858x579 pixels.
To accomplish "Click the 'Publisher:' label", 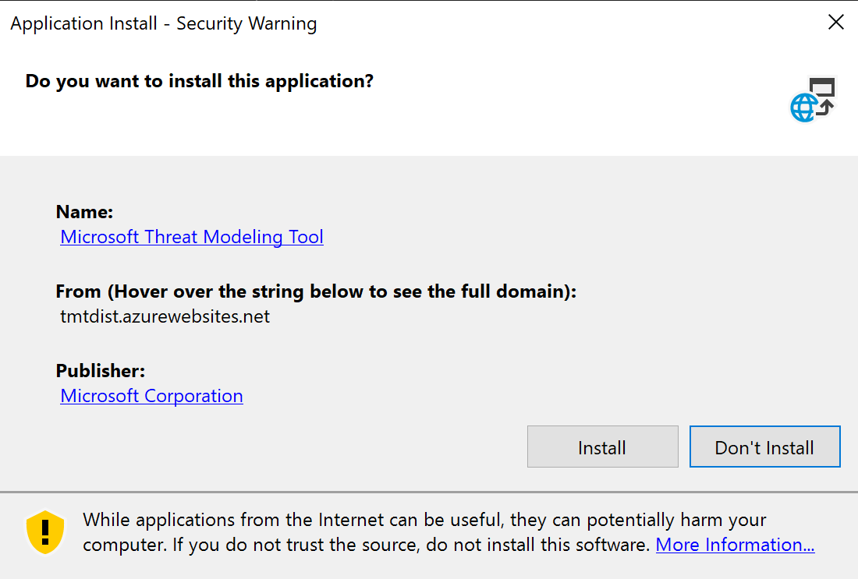I will [x=101, y=371].
